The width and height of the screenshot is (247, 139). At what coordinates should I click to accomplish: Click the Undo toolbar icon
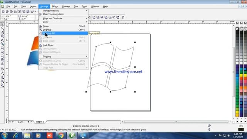point(32,12)
